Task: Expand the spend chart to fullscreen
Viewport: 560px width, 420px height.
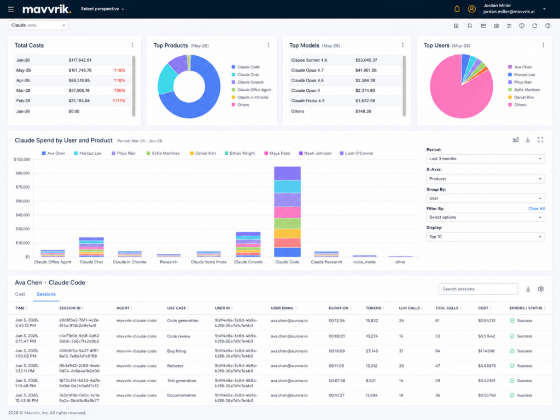Action: pos(540,140)
